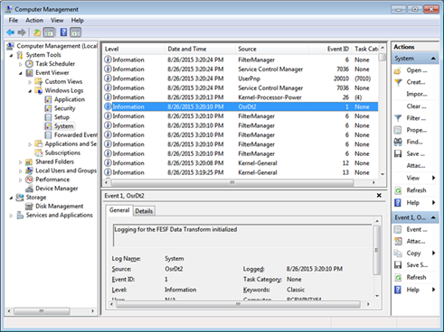Sort by the Source column header
444x332 pixels.
pos(272,49)
